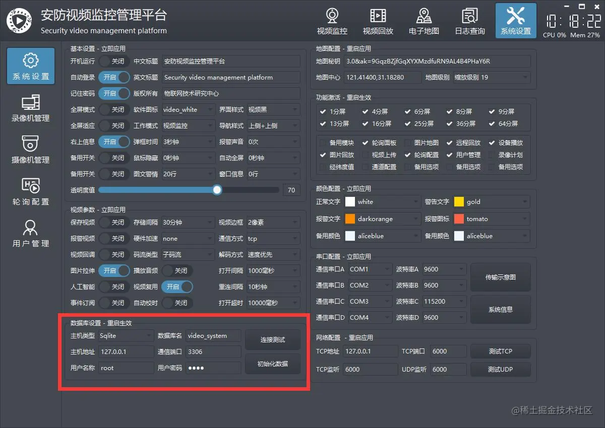Click the 测试TCP button
Viewport: 605px width, 428px height.
[x=500, y=351]
